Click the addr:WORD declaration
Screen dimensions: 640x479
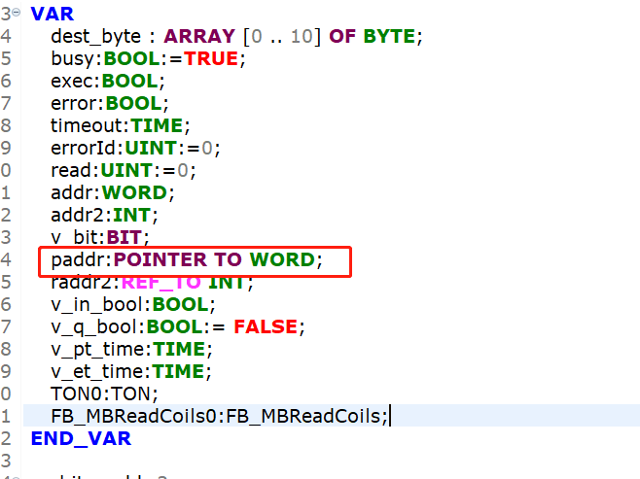pos(113,192)
